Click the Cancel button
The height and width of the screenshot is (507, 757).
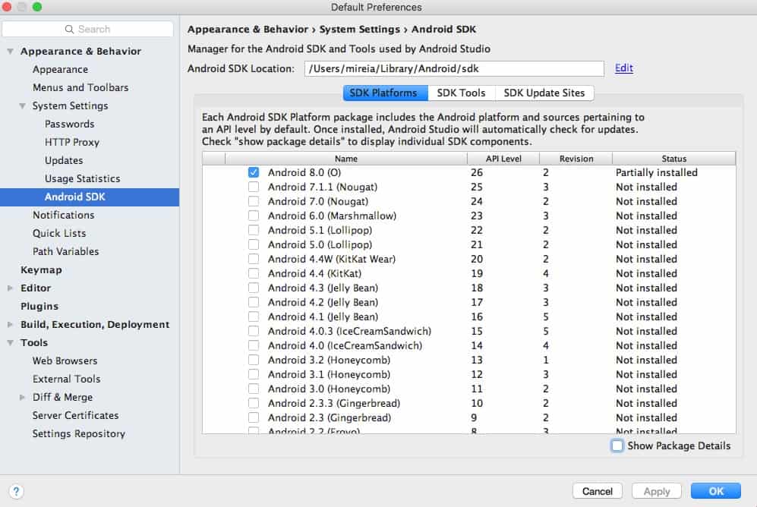click(x=598, y=491)
